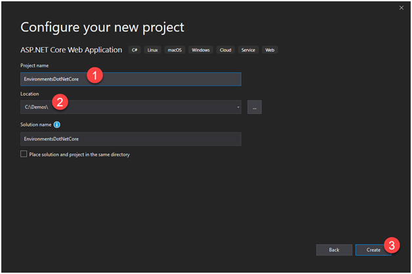This screenshot has width=412, height=274.
Task: Close the Configure your new project dialog
Action: click(401, 7)
